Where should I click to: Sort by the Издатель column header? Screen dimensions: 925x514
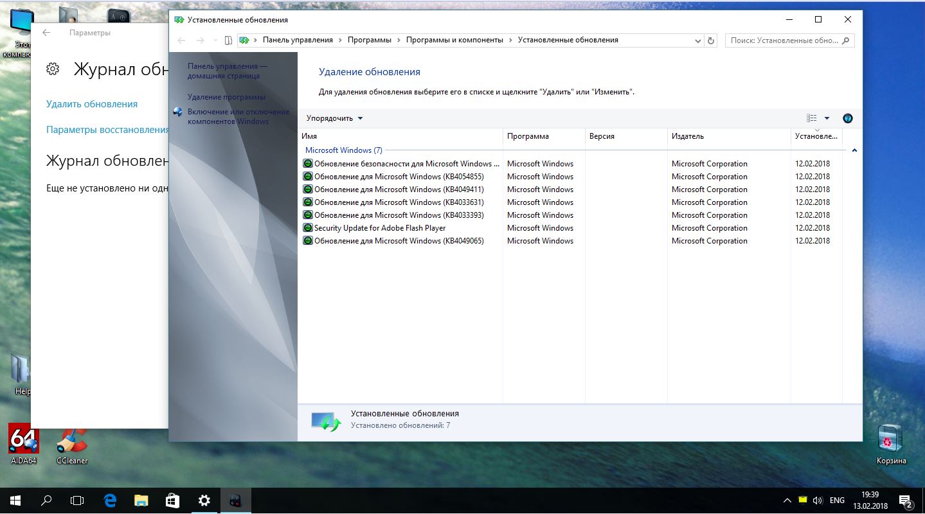coord(729,136)
